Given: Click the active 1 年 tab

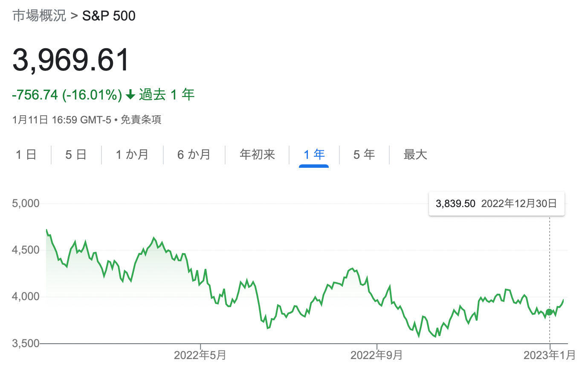Looking at the screenshot, I should [x=314, y=154].
